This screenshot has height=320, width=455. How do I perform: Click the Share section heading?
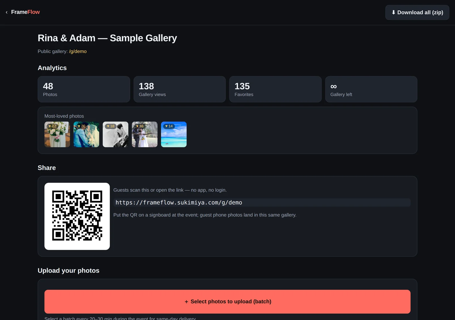click(x=47, y=168)
